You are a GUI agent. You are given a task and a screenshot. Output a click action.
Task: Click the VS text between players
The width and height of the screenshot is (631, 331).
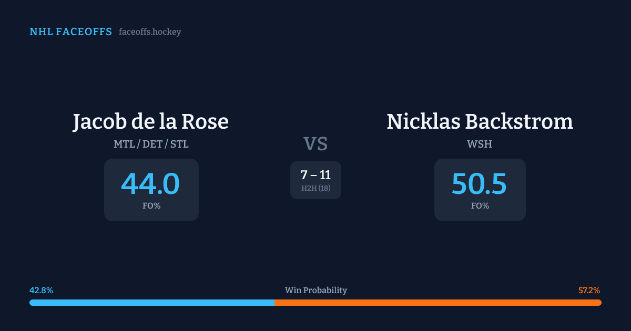coord(315,143)
